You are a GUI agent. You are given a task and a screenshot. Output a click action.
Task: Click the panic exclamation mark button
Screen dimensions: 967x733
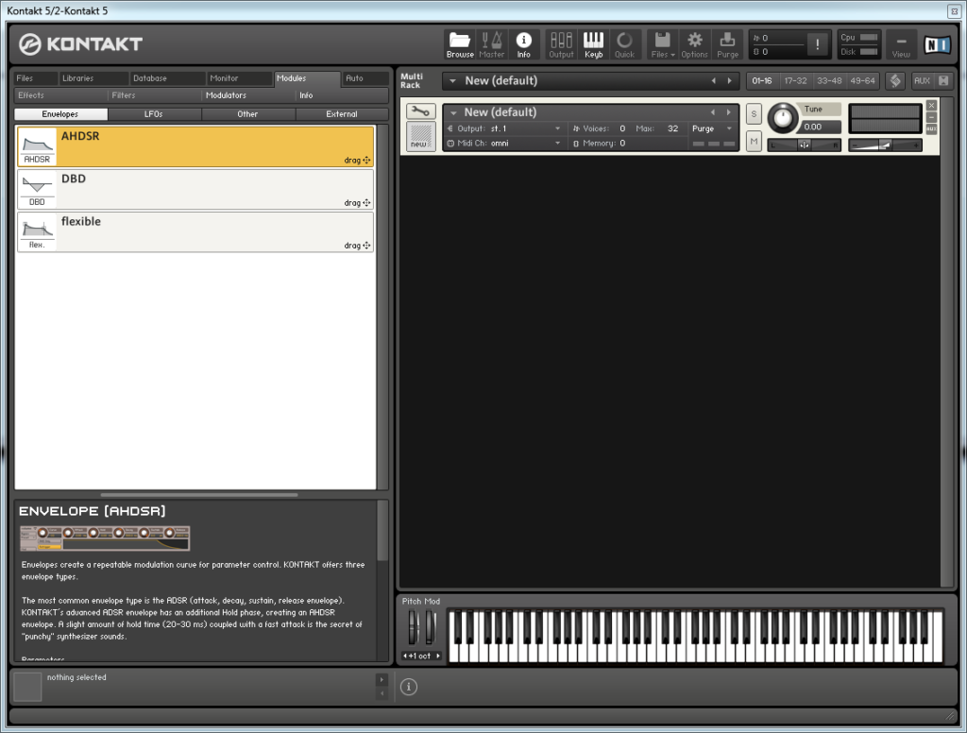click(817, 44)
